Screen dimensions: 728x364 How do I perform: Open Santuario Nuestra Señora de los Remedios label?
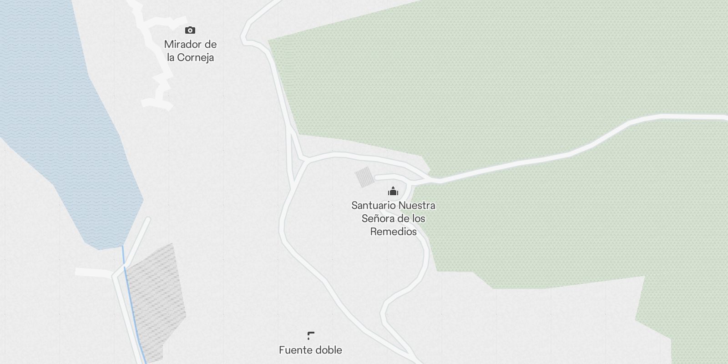click(393, 218)
